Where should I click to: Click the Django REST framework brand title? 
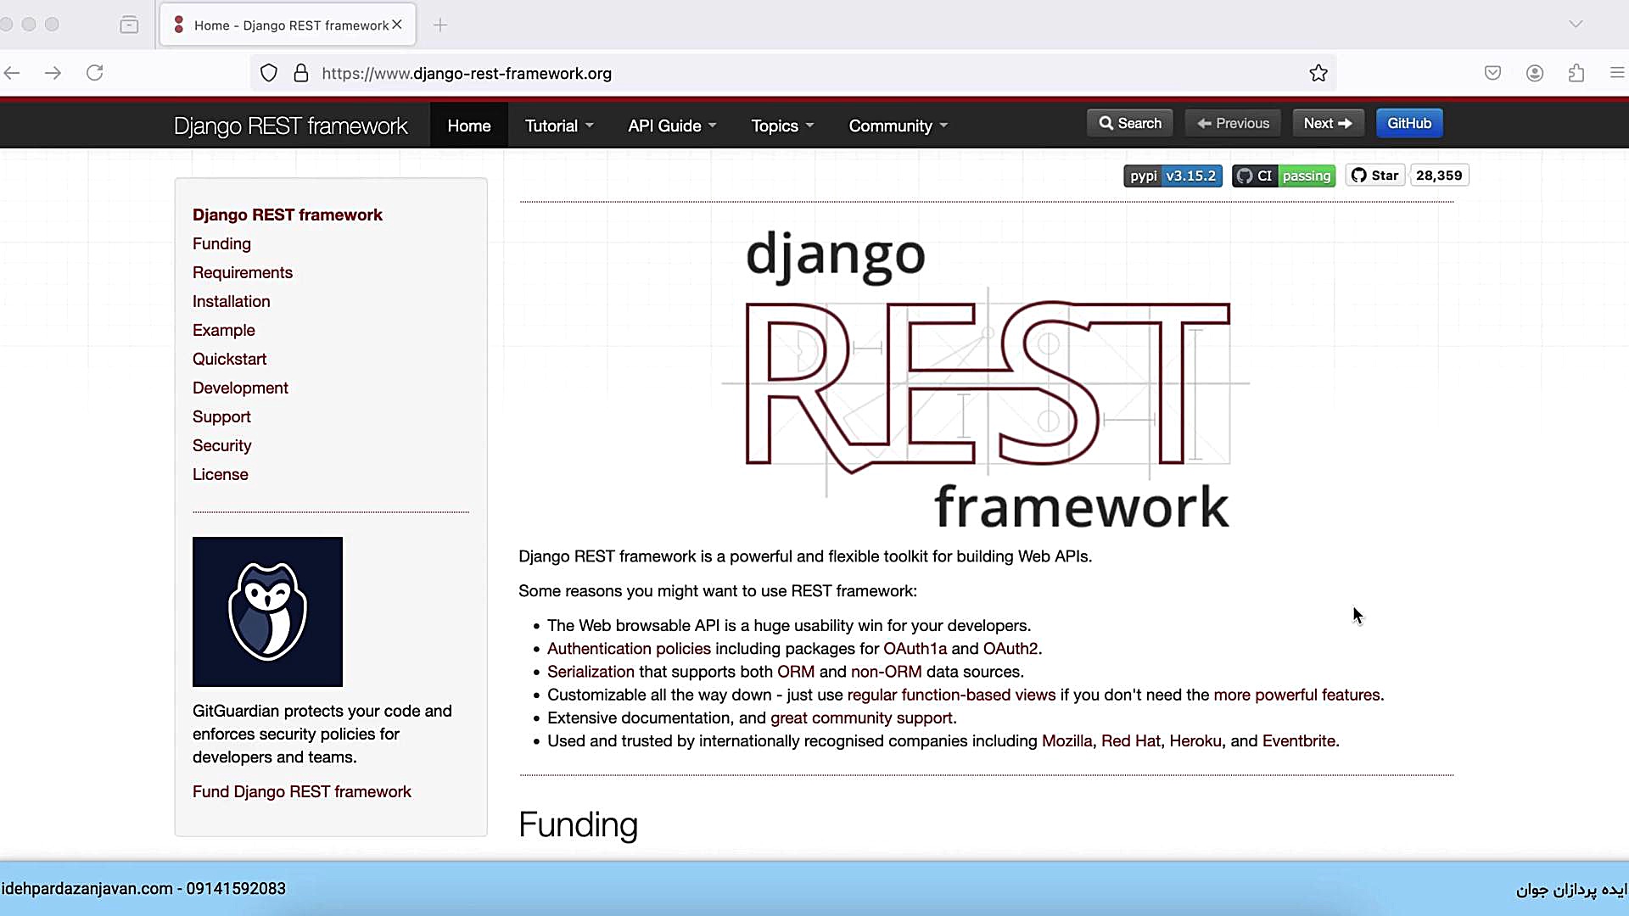click(291, 126)
